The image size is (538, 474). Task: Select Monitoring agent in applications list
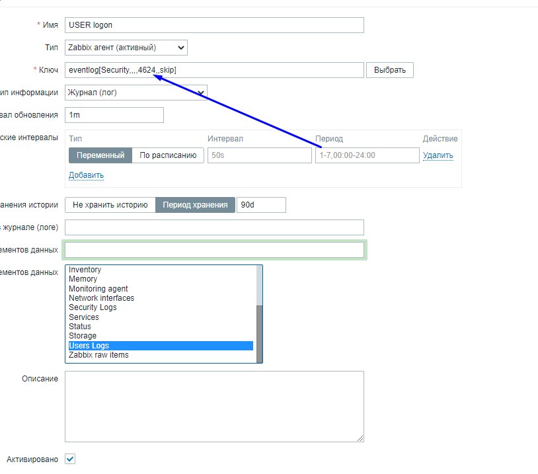(161, 289)
